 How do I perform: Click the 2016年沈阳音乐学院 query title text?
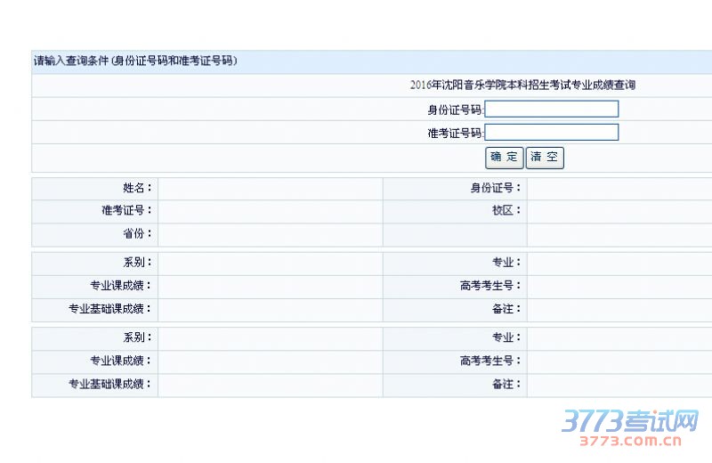point(522,85)
